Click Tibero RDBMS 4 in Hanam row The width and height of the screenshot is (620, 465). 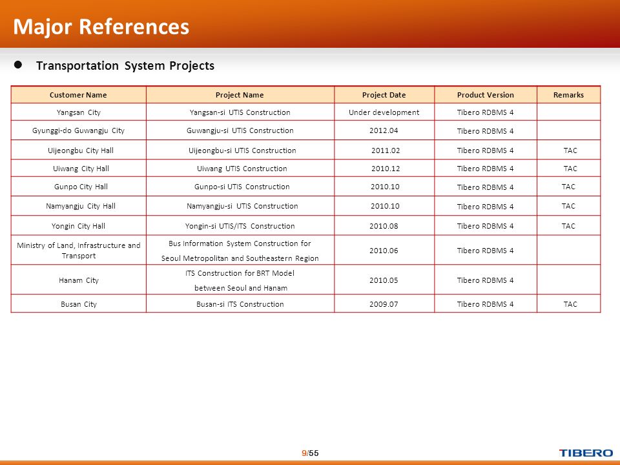coord(486,280)
